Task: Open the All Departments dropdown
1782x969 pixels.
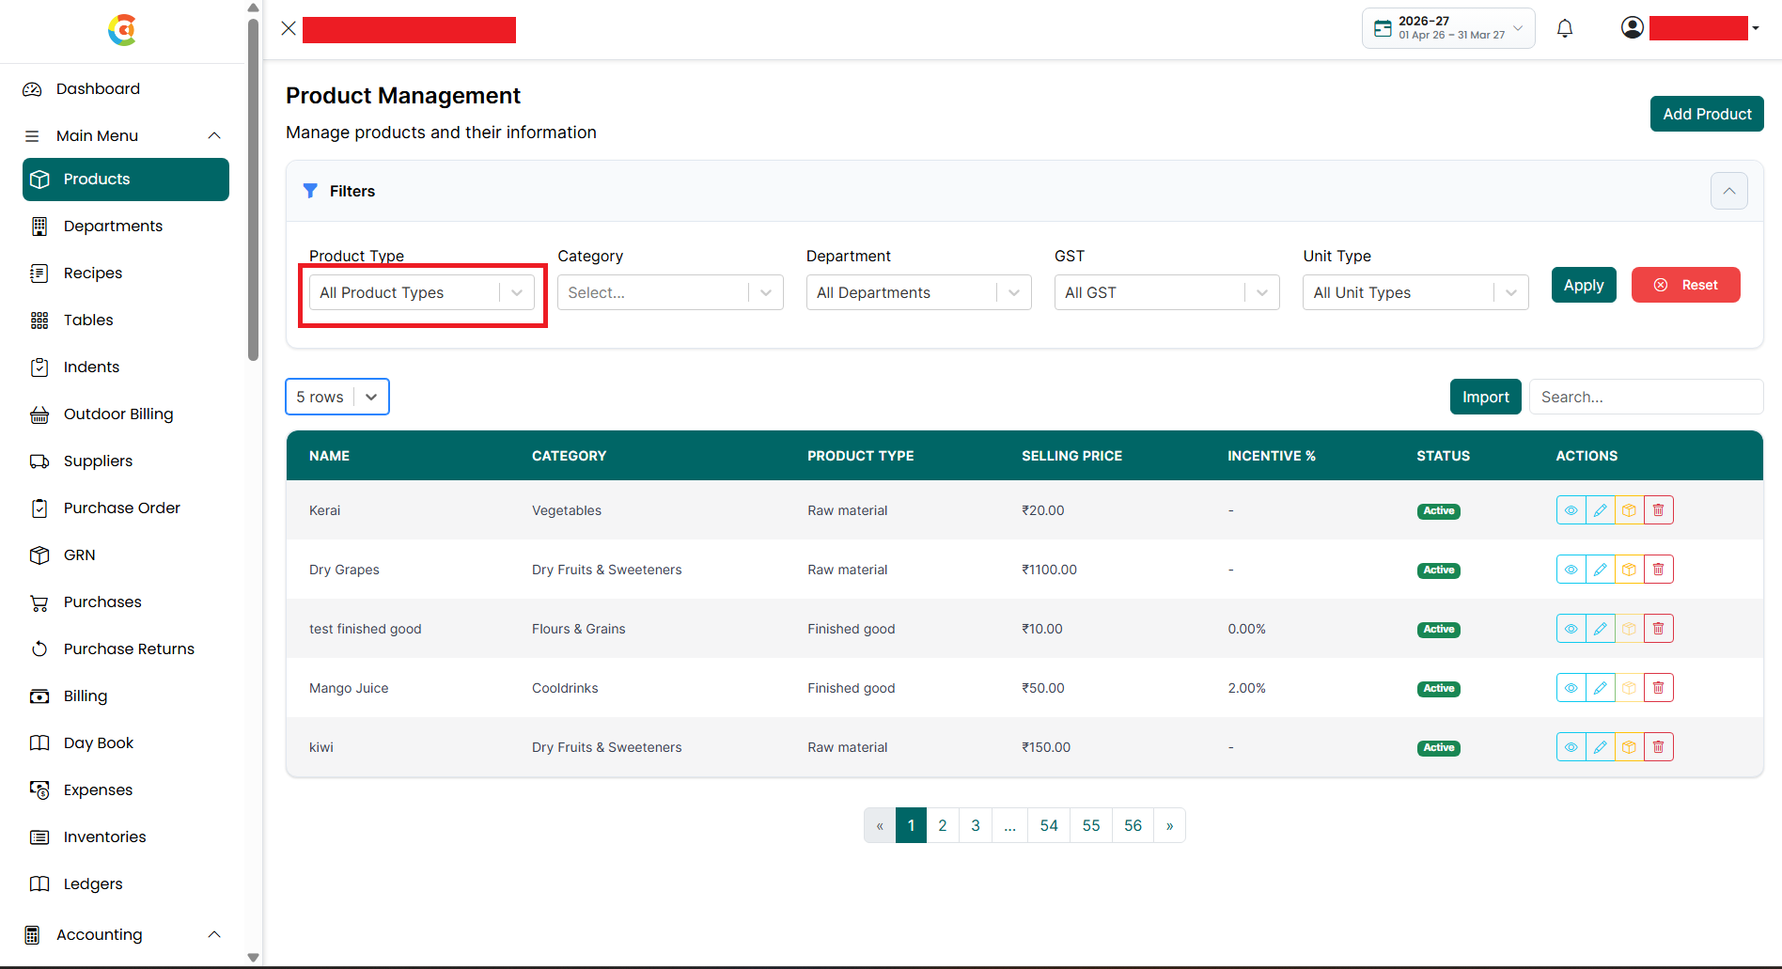Action: point(918,292)
